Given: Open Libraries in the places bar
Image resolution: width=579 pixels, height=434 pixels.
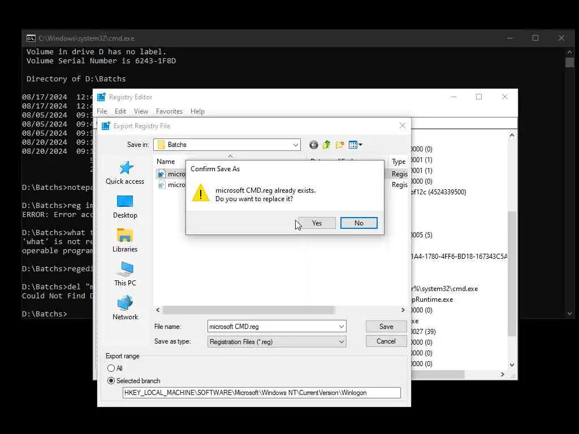Looking at the screenshot, I should click(x=125, y=241).
